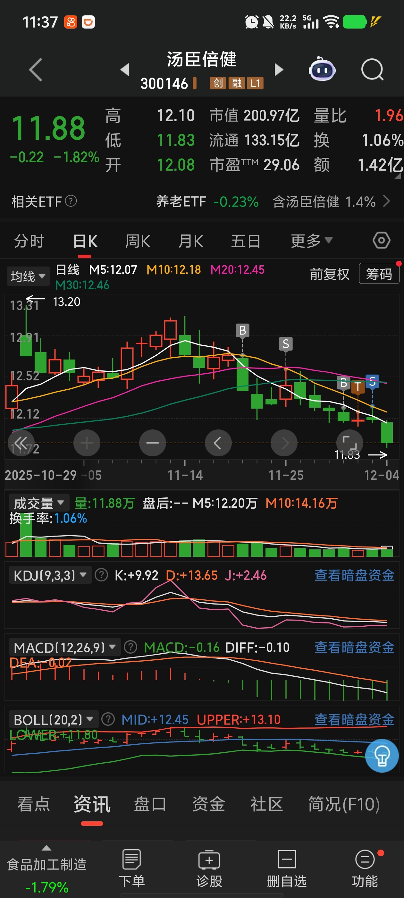This screenshot has width=404, height=898.
Task: Tap 删自选 to remove from watchlist
Action: (287, 868)
